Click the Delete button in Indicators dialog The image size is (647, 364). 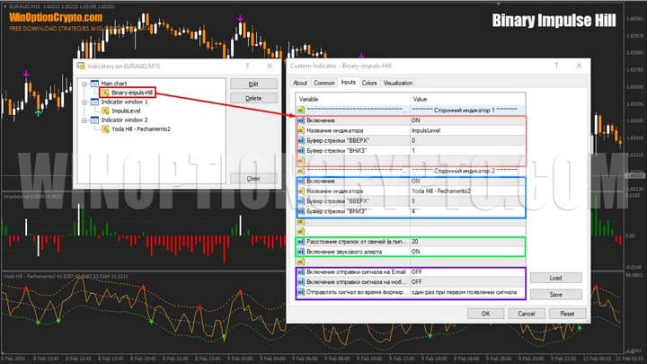253,98
